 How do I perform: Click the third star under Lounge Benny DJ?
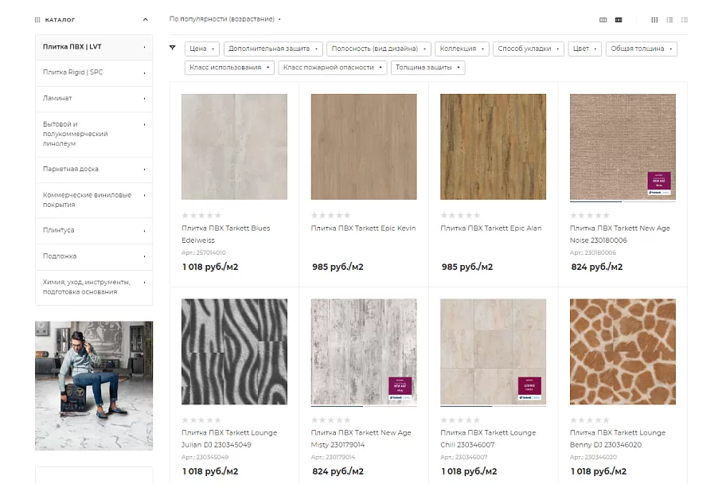(x=590, y=420)
